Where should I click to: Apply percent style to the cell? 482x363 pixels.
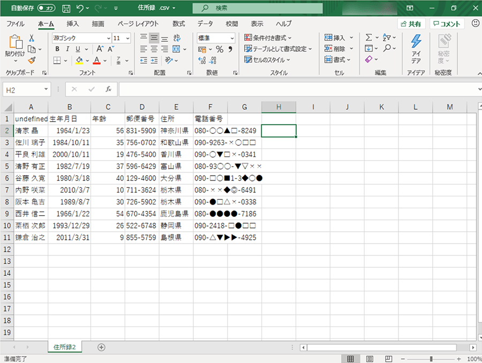click(x=219, y=49)
